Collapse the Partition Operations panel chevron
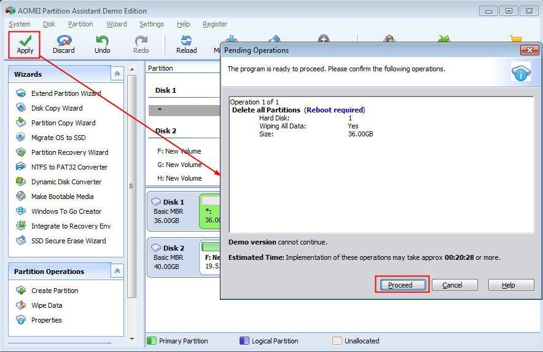Screen dimensions: 543x352 [117, 271]
